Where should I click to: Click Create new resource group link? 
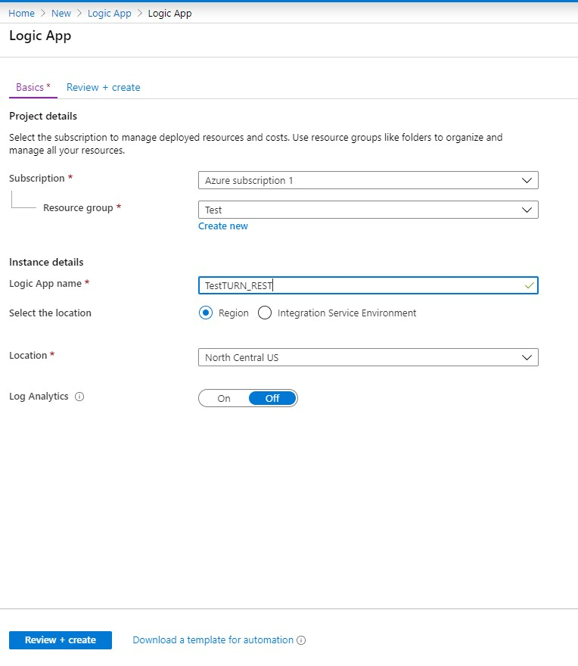(x=223, y=226)
